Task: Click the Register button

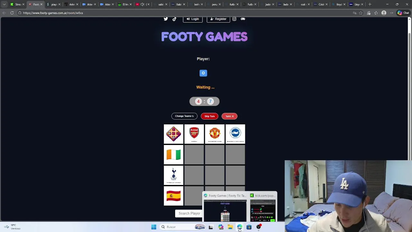Action: coord(218,19)
